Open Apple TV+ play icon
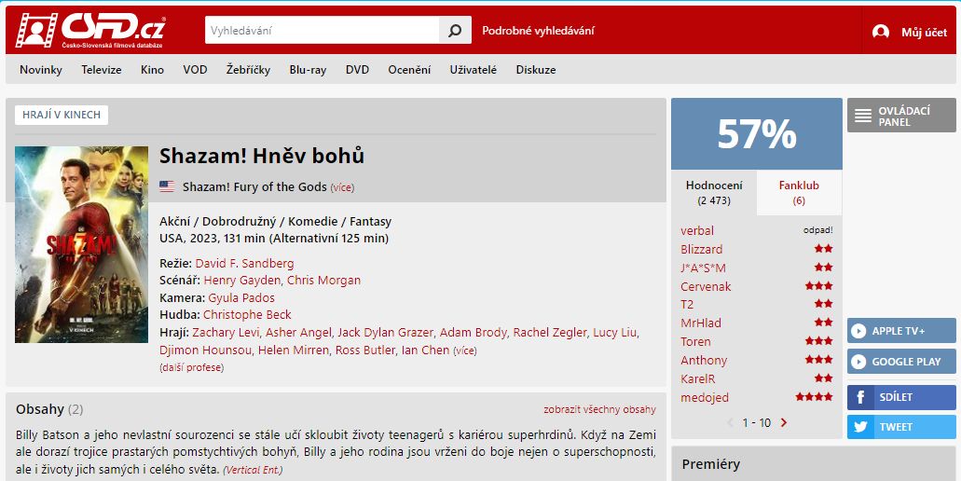This screenshot has height=481, width=961. point(858,331)
